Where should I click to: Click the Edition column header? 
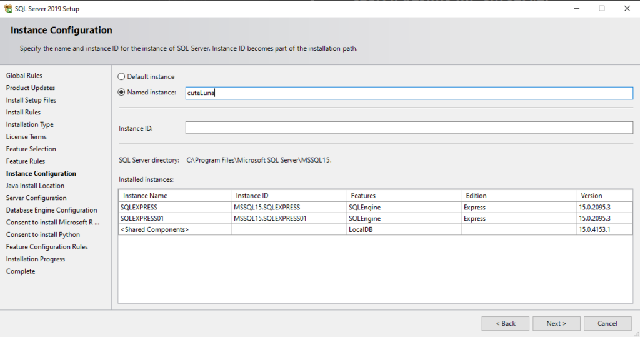pyautogui.click(x=519, y=196)
